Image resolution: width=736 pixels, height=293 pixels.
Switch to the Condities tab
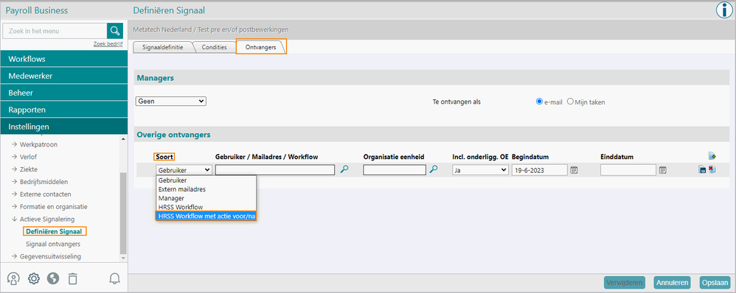(214, 47)
